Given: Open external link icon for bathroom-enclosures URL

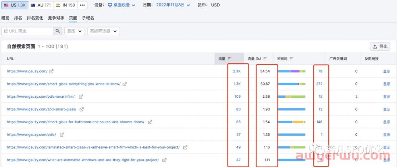Looking at the screenshot, I should pyautogui.click(x=150, y=122).
